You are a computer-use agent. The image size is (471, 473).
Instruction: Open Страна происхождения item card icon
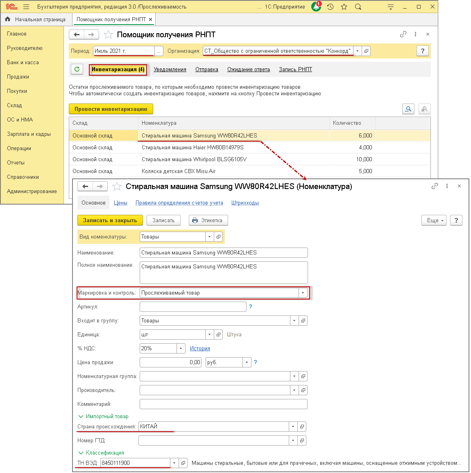coord(302,426)
